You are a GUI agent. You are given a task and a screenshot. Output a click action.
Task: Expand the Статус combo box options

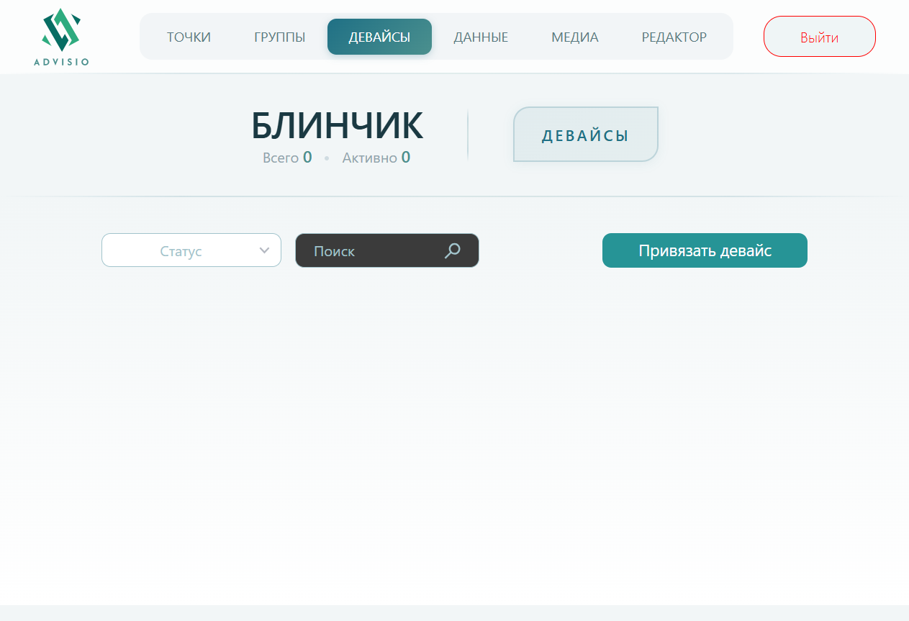[191, 250]
